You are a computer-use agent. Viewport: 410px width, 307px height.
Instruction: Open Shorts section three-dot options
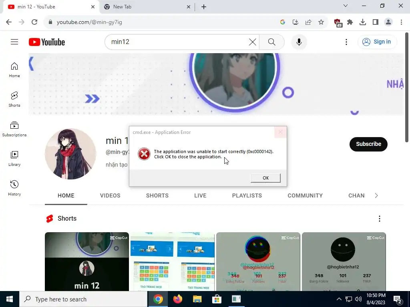380,219
